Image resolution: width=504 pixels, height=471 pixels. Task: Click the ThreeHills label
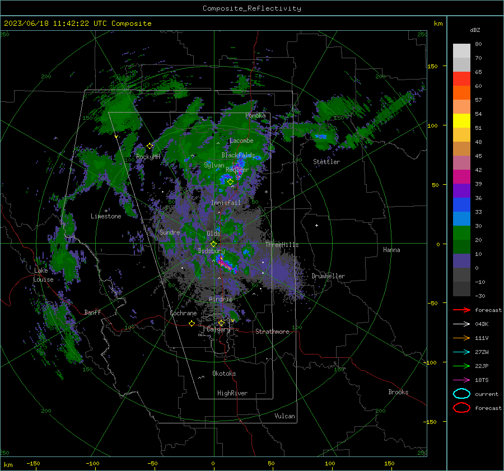[x=282, y=245]
